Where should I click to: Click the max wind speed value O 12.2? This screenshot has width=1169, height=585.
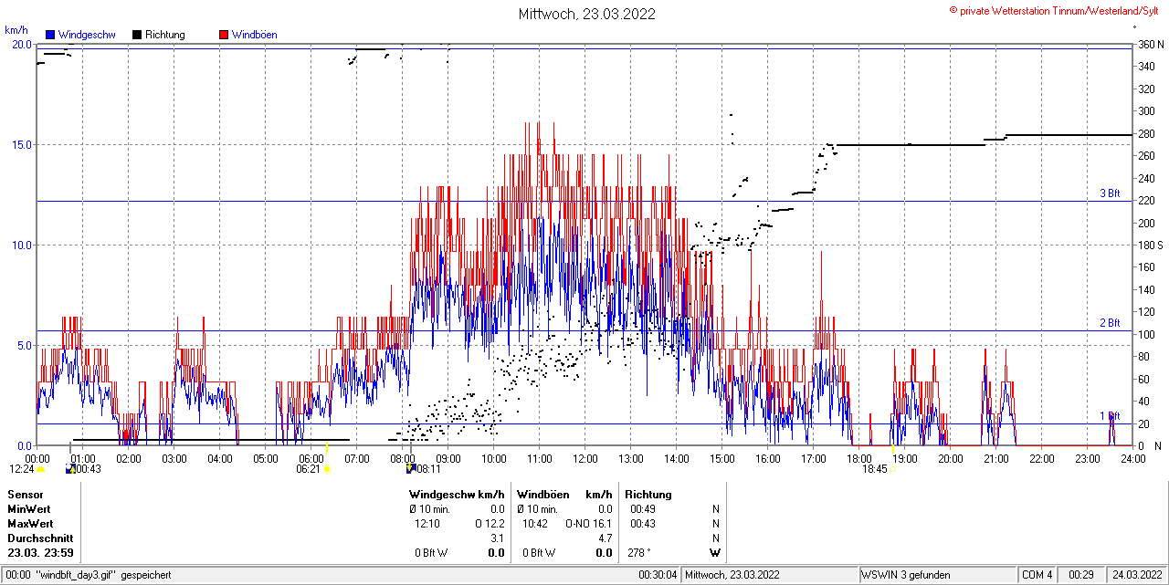click(x=490, y=524)
